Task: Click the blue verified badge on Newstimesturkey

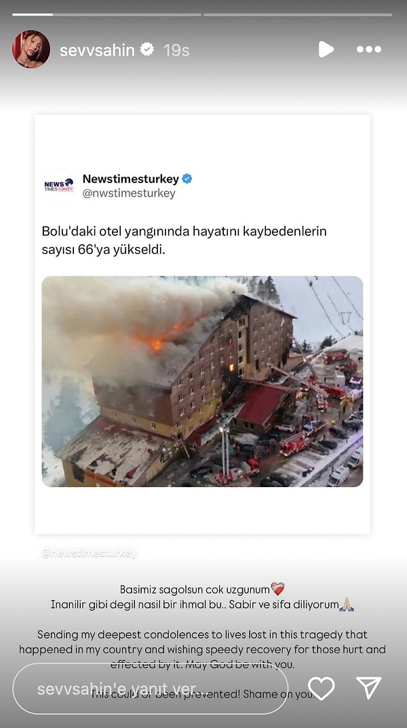Action: pos(187,178)
